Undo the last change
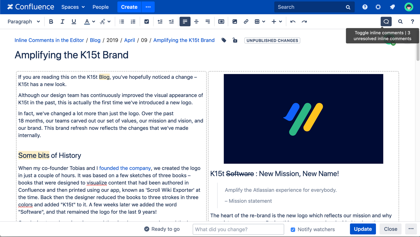Viewport: 420px width, 237px height. 293,22
